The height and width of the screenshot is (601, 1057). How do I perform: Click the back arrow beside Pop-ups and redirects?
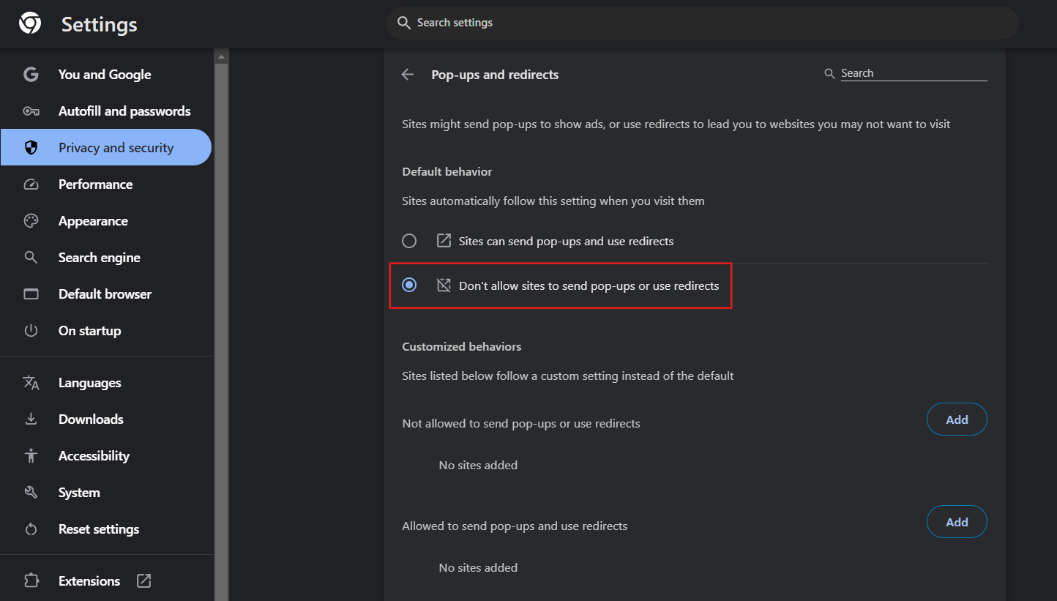click(x=408, y=75)
